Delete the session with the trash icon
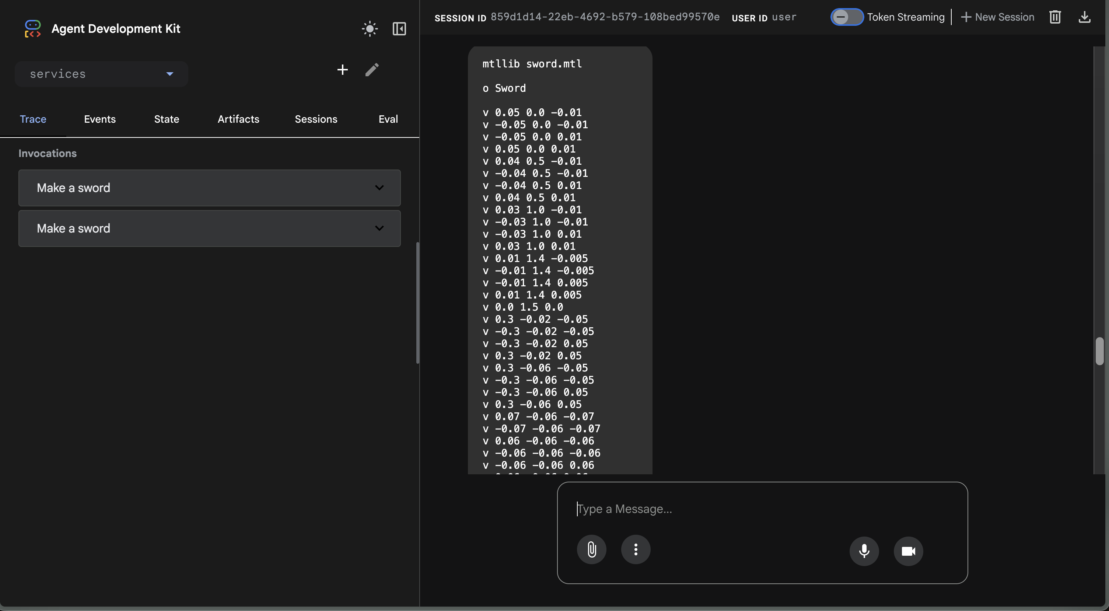Viewport: 1109px width, 611px height. coord(1055,17)
